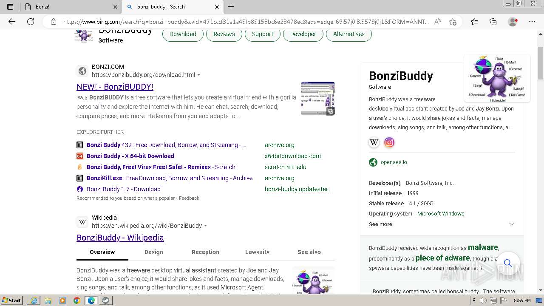The width and height of the screenshot is (544, 306).
Task: Switch to the Design tab
Action: coord(154,252)
